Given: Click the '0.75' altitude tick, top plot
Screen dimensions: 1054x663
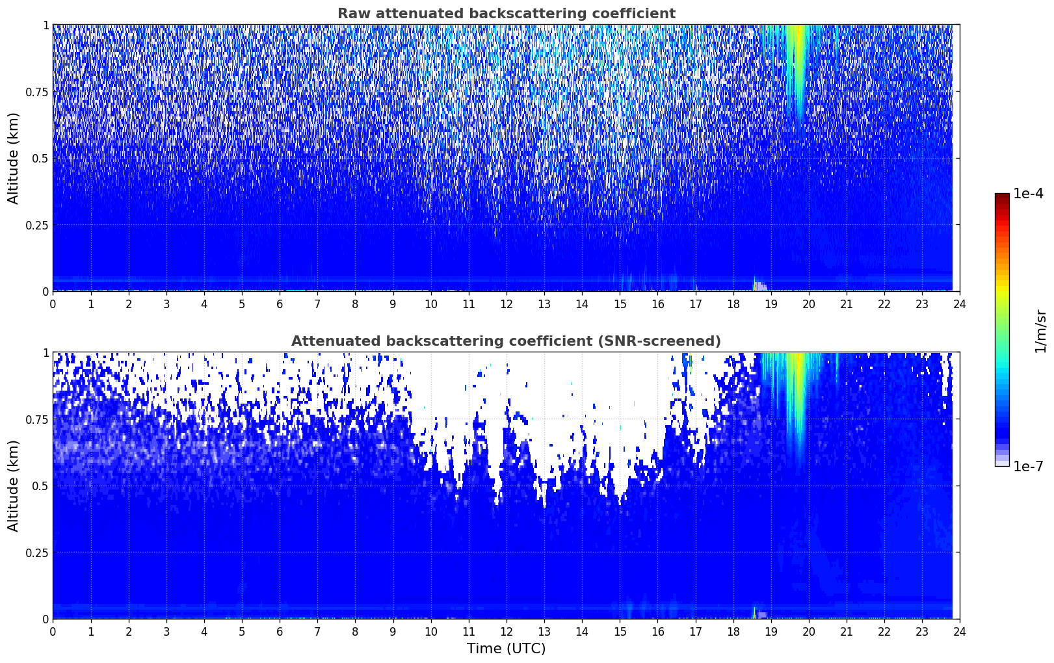Looking at the screenshot, I should pos(37,92).
